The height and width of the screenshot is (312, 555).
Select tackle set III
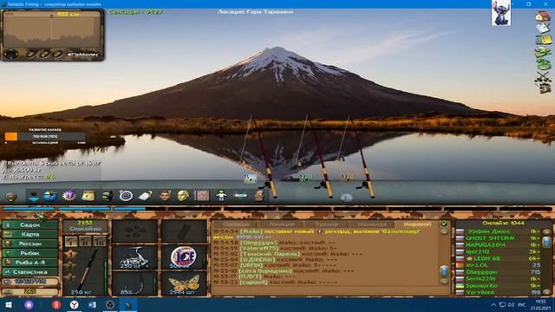[100, 242]
